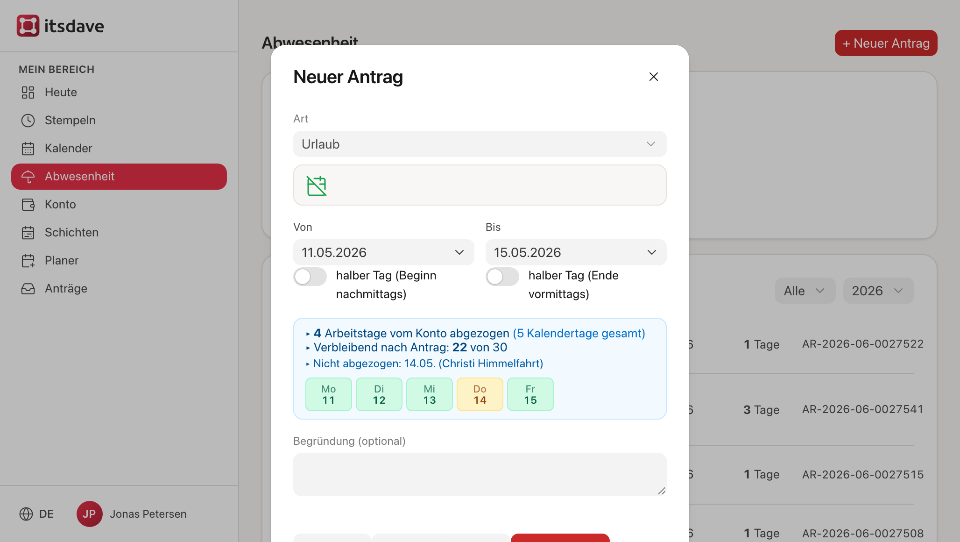
Task: Focus the Begründung (optional) text field
Action: click(480, 475)
